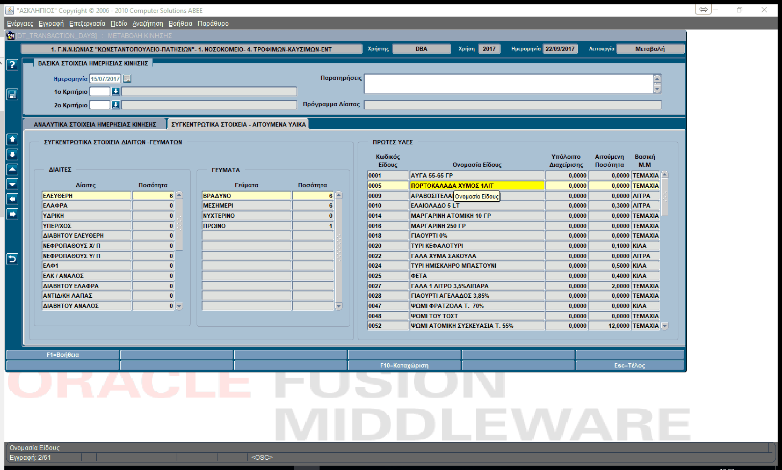Select the ΜΕΣΗΜΕΡΙ meal row
Viewport: 782px width, 470px height.
coord(247,205)
